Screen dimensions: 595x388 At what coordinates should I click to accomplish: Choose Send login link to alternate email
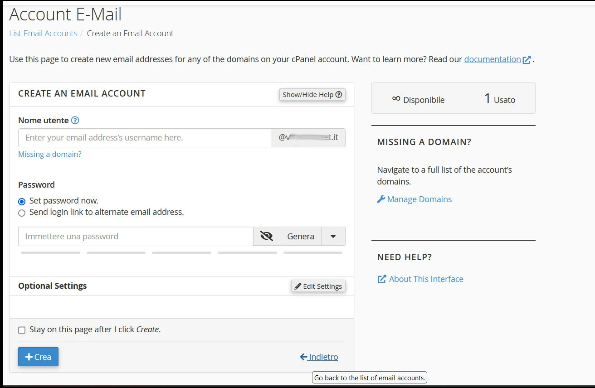pos(21,213)
